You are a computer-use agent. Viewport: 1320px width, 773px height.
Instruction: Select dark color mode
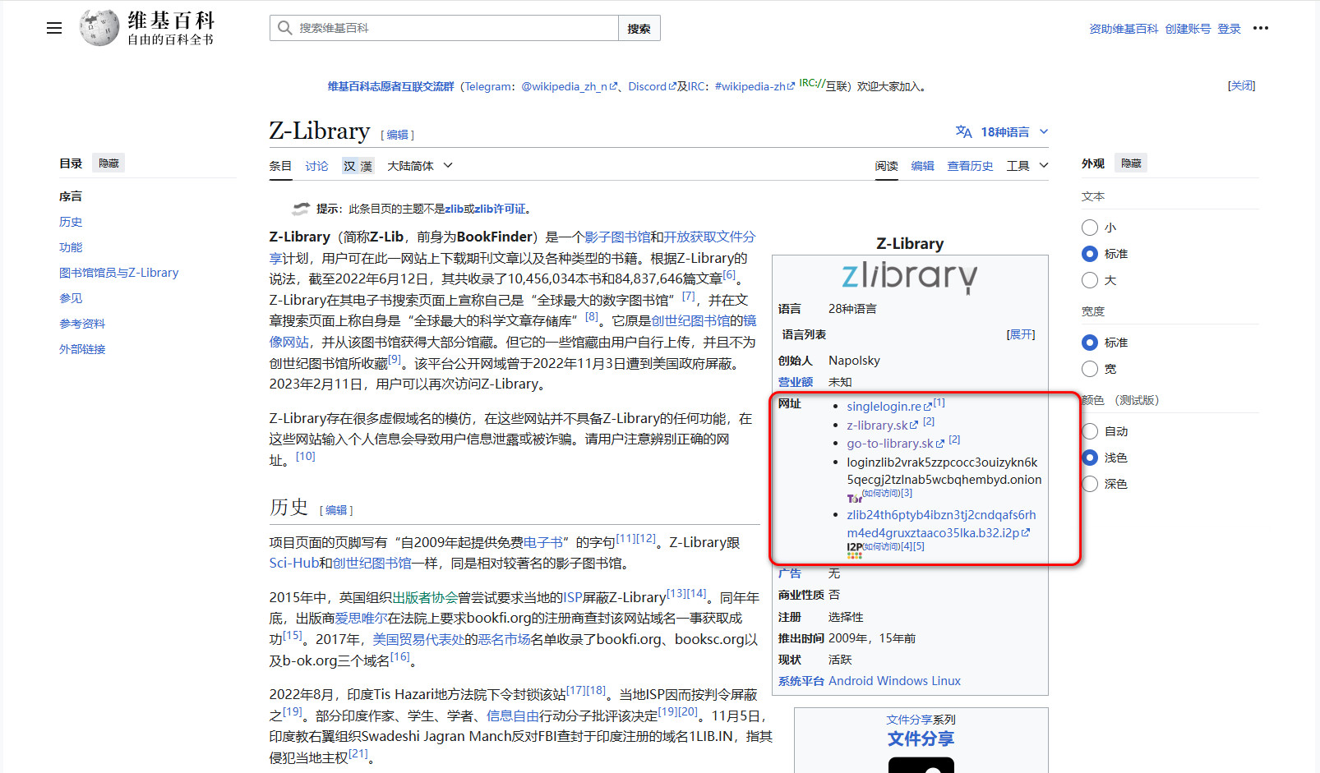point(1090,484)
